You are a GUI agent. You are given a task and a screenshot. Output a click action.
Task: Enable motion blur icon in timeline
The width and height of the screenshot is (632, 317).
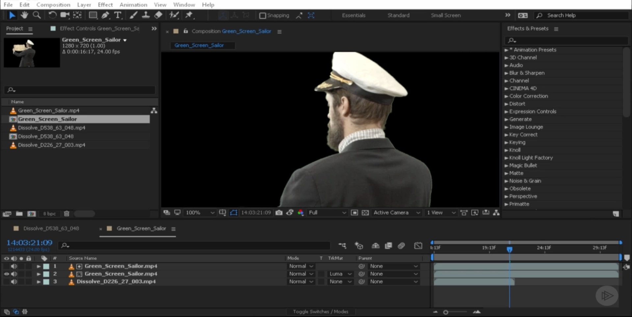[401, 246]
